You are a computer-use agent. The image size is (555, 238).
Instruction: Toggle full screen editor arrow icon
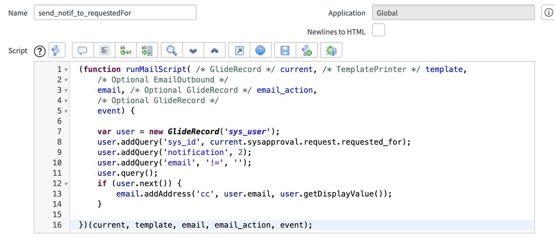pos(239,50)
